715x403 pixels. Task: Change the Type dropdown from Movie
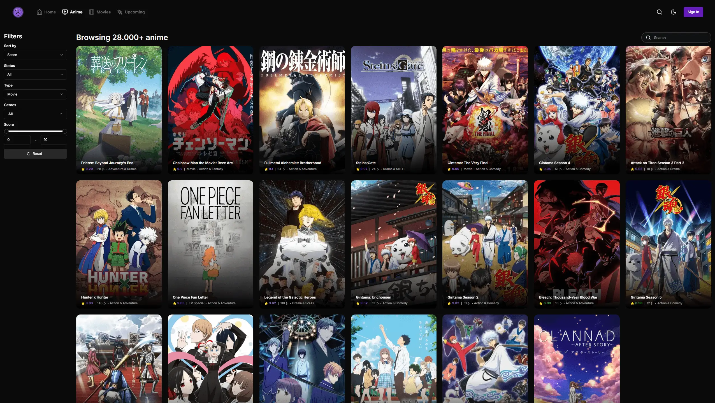click(x=35, y=94)
